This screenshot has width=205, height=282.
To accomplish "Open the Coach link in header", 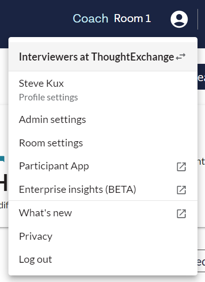I will 90,18.
